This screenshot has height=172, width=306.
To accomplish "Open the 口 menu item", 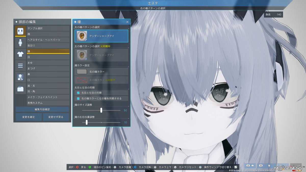I will [48, 80].
